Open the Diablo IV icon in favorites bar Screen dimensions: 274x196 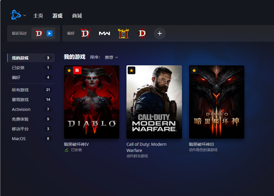point(85,33)
